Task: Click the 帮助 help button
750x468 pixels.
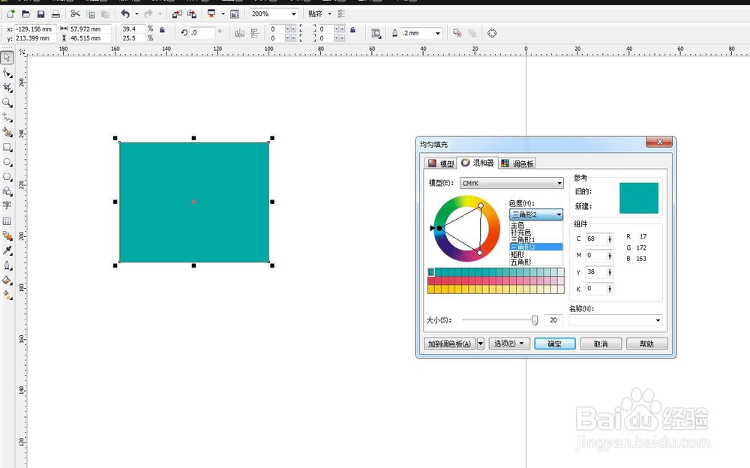Action: (x=646, y=343)
